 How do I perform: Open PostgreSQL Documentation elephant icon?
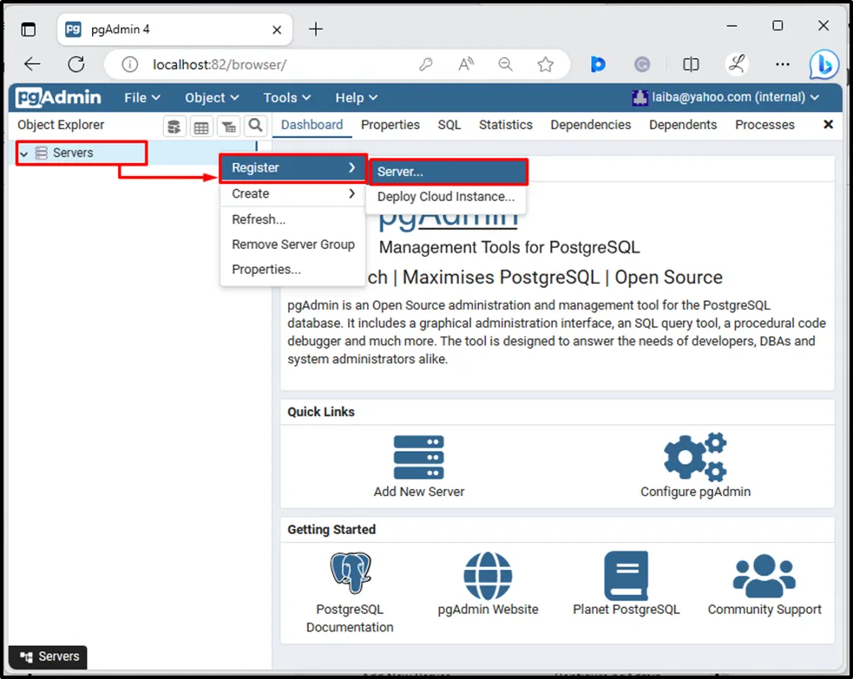350,573
